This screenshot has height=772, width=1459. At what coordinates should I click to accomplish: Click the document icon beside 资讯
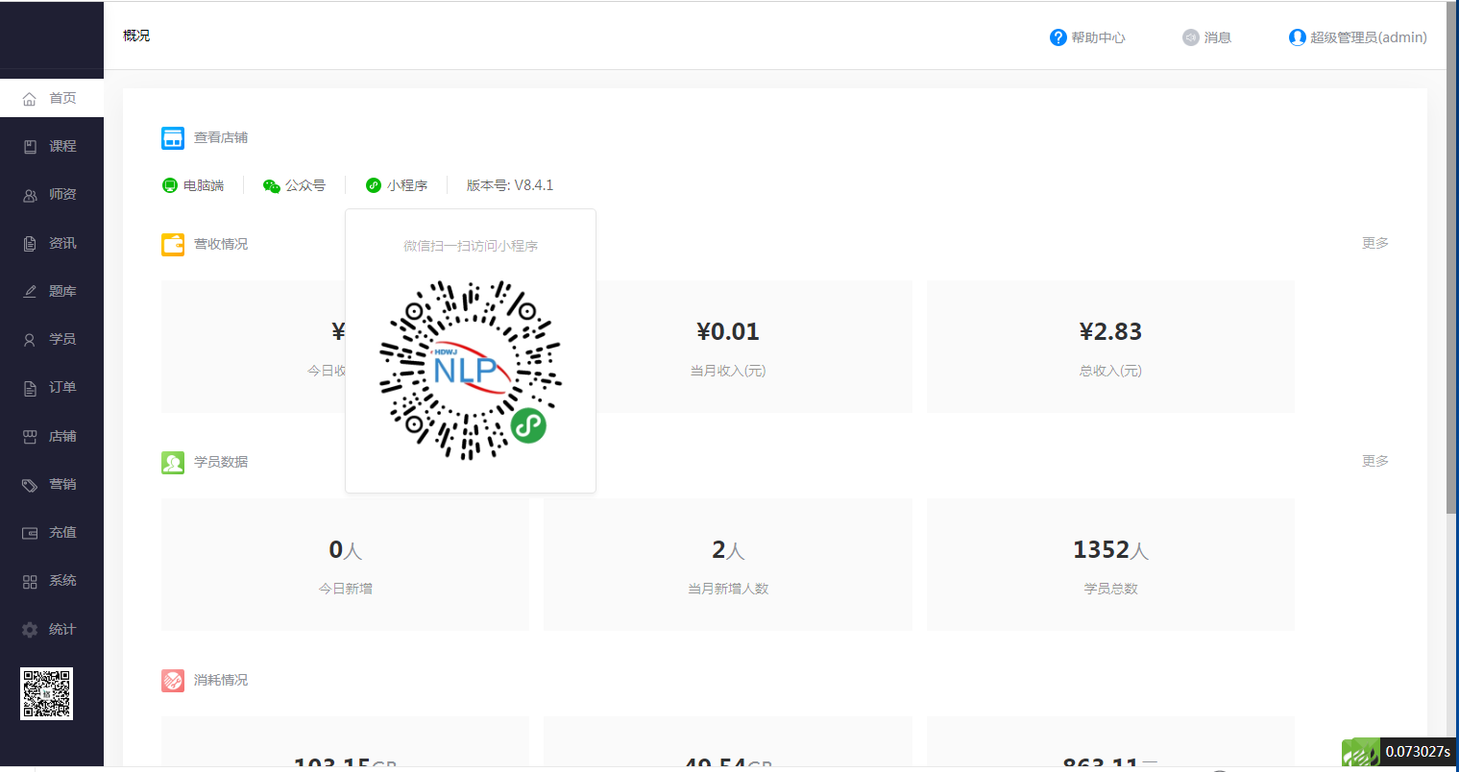[30, 244]
